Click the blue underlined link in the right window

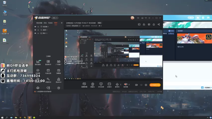[171, 34]
